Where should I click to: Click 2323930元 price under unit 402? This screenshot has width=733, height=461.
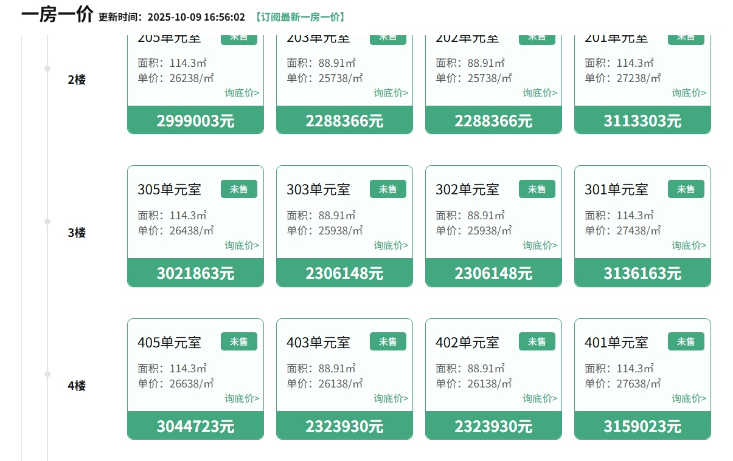(x=493, y=426)
